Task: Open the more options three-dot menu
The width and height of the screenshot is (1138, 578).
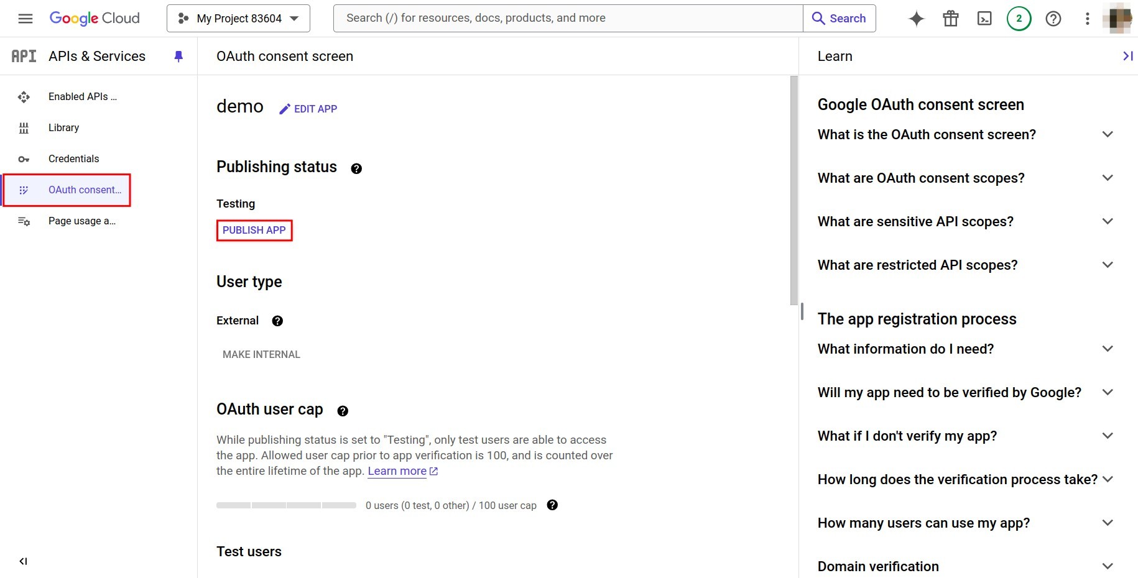Action: click(x=1088, y=19)
